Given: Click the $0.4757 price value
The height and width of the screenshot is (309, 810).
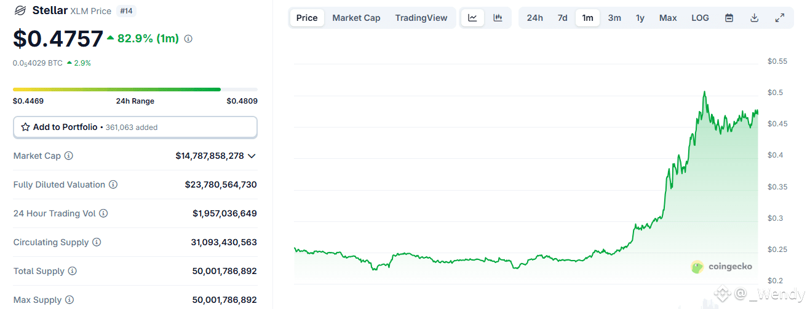Looking at the screenshot, I should 58,39.
